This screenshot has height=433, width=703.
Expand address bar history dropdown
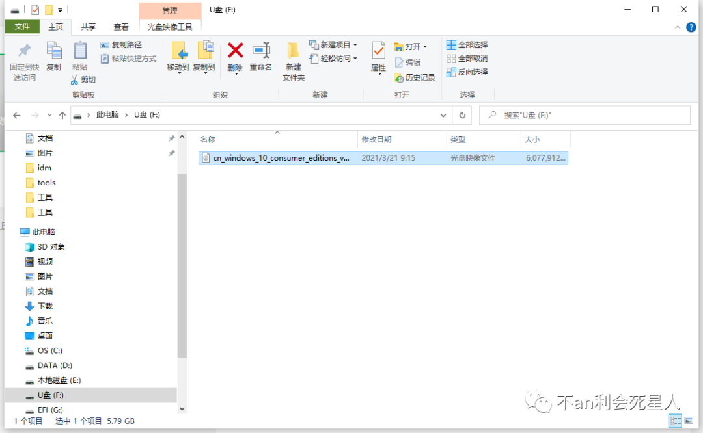(443, 116)
